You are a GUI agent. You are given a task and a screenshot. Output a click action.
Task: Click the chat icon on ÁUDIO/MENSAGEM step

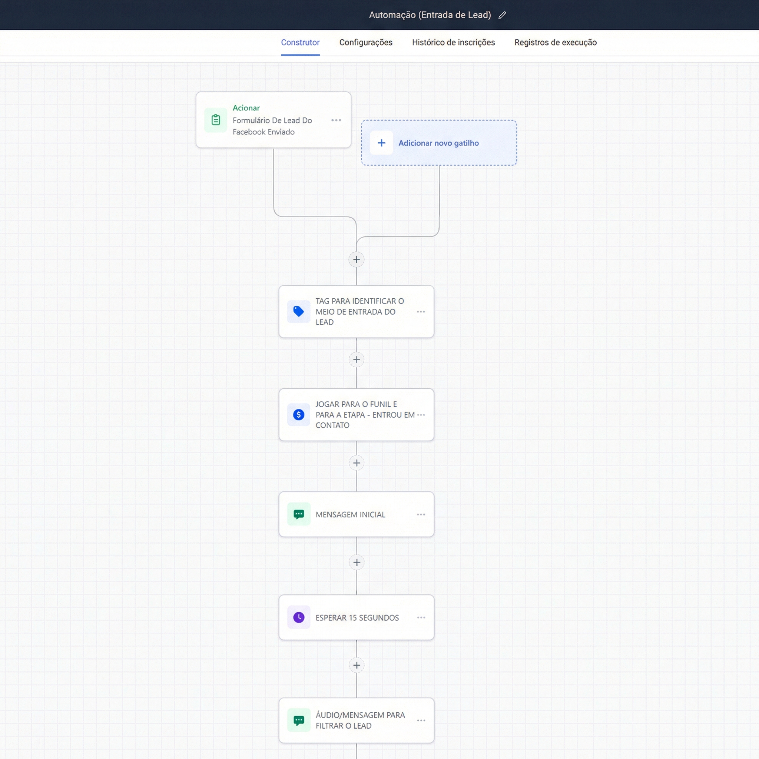point(299,720)
